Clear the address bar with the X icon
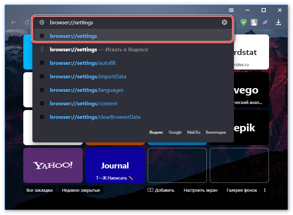This screenshot has height=215, width=293. [x=224, y=23]
